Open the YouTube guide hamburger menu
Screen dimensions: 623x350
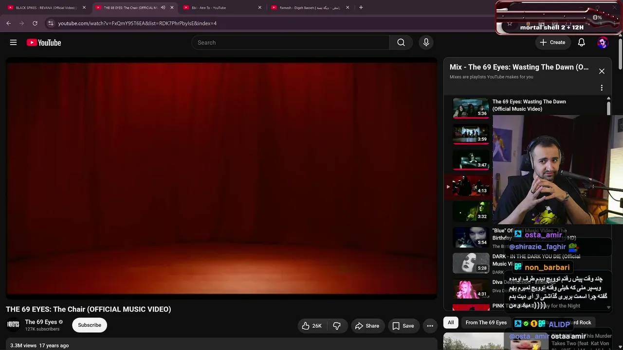13,42
